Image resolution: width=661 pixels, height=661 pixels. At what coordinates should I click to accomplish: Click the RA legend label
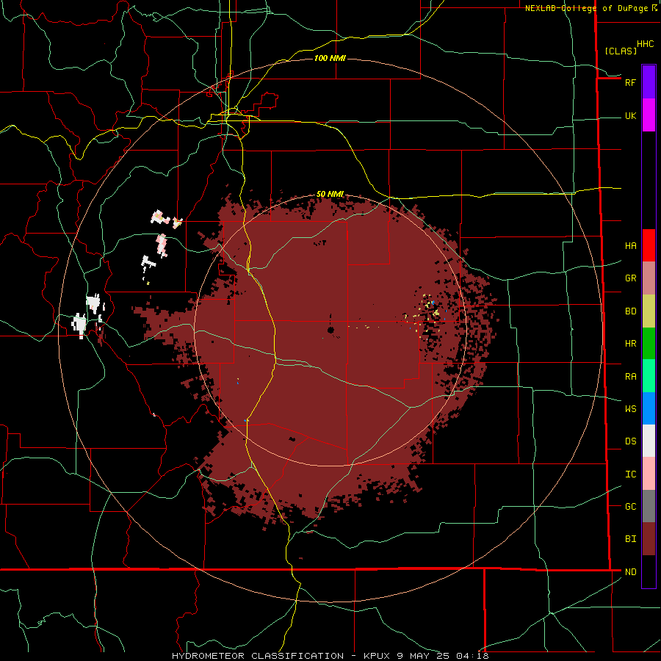[630, 376]
